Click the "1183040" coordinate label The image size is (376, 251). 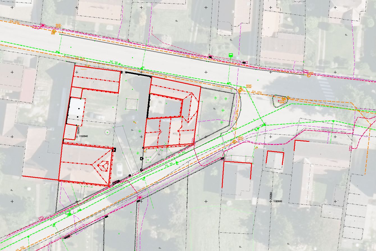[84, 136]
